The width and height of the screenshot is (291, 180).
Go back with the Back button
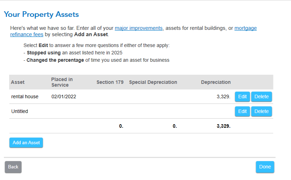click(13, 167)
